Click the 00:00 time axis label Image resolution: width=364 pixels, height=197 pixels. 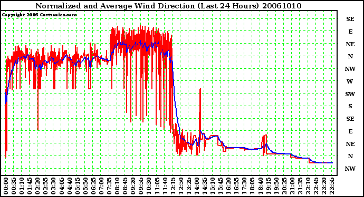(6, 186)
